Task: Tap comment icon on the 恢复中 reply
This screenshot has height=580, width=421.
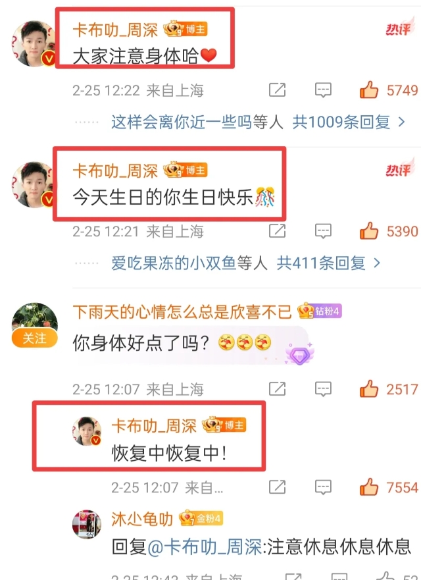Action: pyautogui.click(x=323, y=487)
